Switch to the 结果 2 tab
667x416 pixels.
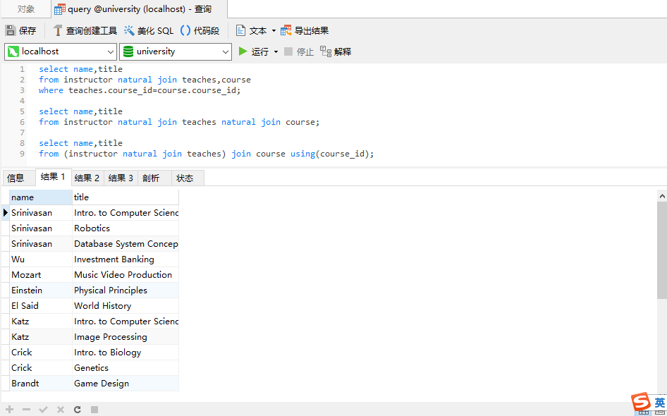(87, 178)
